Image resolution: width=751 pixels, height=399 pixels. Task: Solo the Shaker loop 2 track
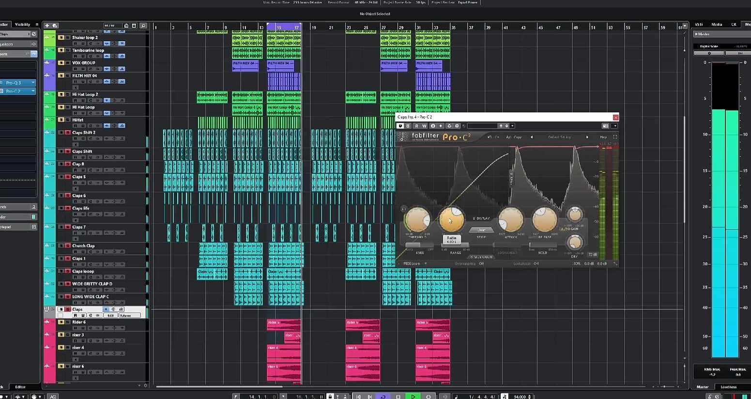coord(67,37)
